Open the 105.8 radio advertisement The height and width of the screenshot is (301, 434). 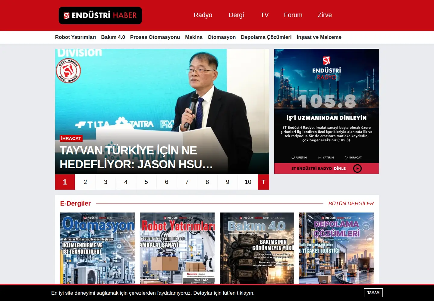pos(326,111)
